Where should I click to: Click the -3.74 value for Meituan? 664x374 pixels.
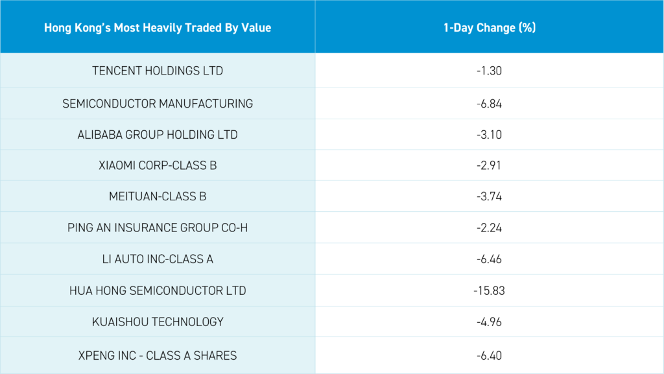coord(489,196)
